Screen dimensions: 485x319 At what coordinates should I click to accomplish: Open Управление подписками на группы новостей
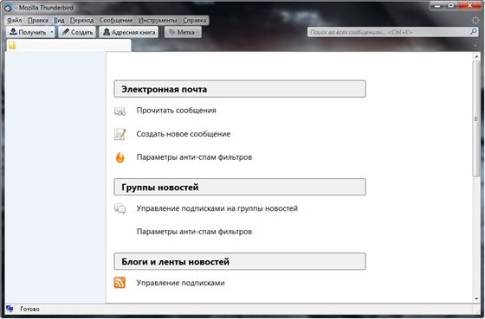217,208
